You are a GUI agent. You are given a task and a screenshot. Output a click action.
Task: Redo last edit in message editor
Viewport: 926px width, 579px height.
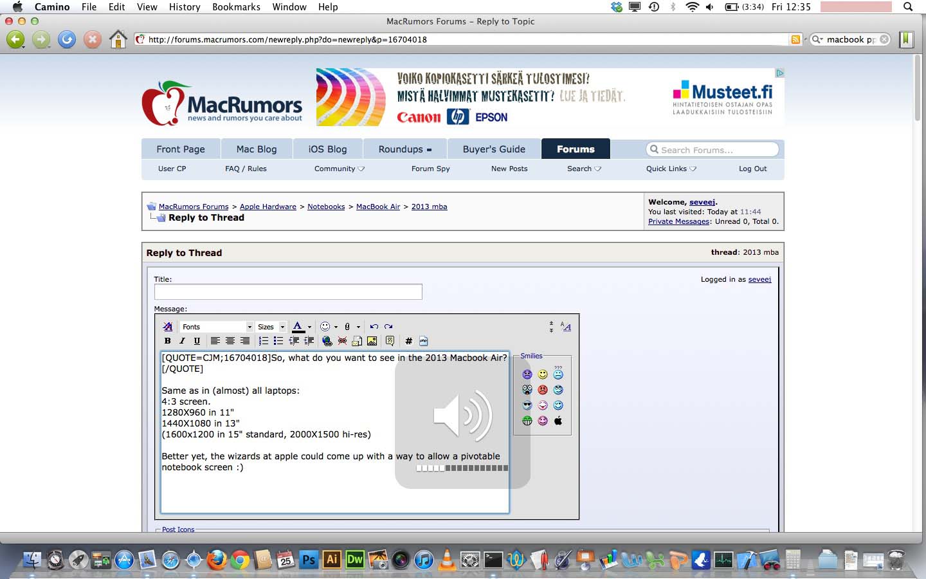pyautogui.click(x=388, y=327)
